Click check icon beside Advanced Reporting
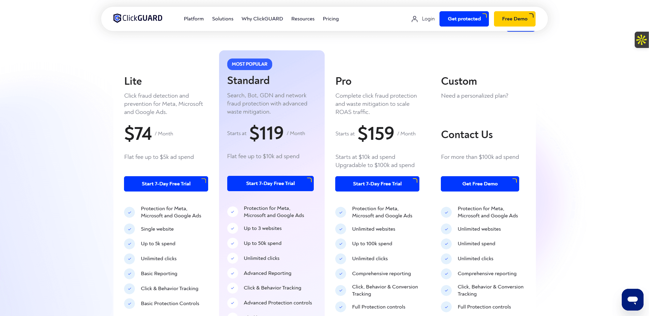649x316 pixels. 232,273
